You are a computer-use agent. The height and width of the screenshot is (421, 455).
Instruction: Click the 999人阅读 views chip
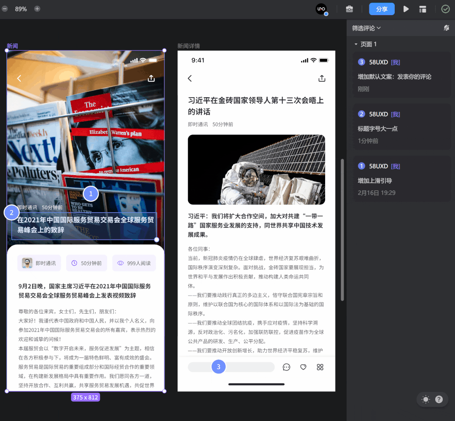click(x=134, y=263)
